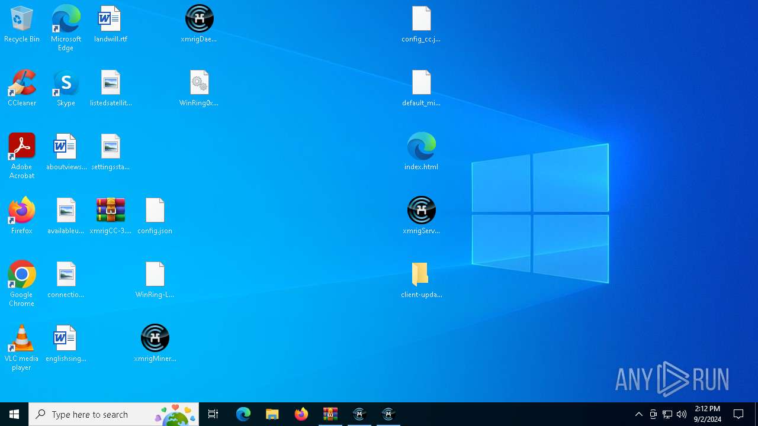Open the Meet Now tray icon
The height and width of the screenshot is (426, 758).
point(653,414)
